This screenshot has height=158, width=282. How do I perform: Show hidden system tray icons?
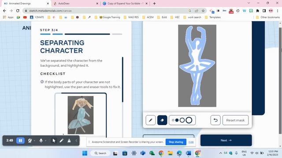[x=220, y=153]
